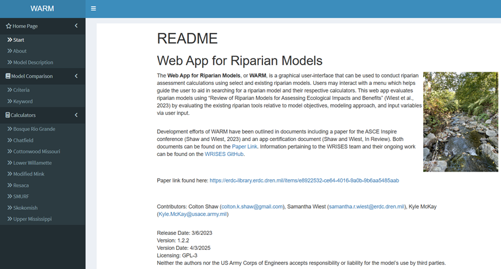The height and width of the screenshot is (269, 501).
Task: Open the WRISES GitHub link
Action: coord(224,154)
